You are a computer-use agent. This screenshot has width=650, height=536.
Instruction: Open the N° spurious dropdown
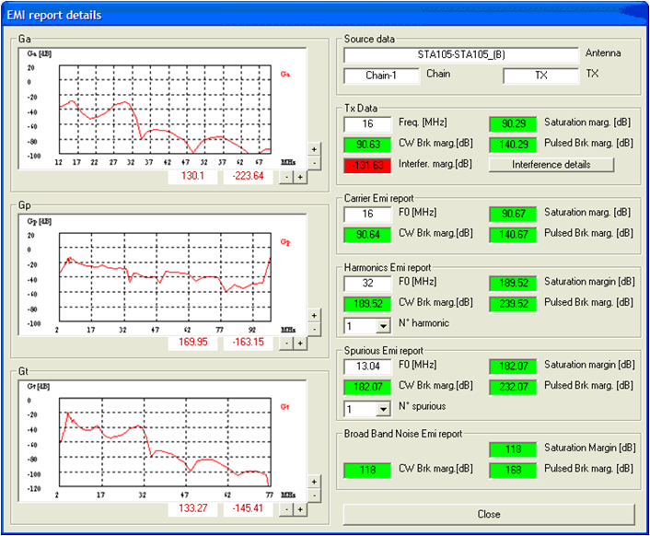pos(383,410)
